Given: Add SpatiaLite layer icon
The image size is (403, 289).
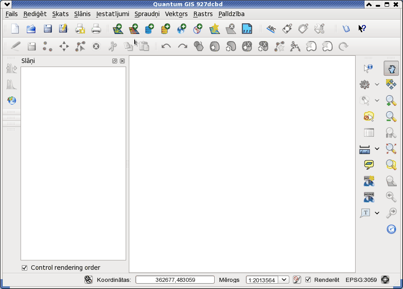Looking at the screenshot, I should pos(165,29).
